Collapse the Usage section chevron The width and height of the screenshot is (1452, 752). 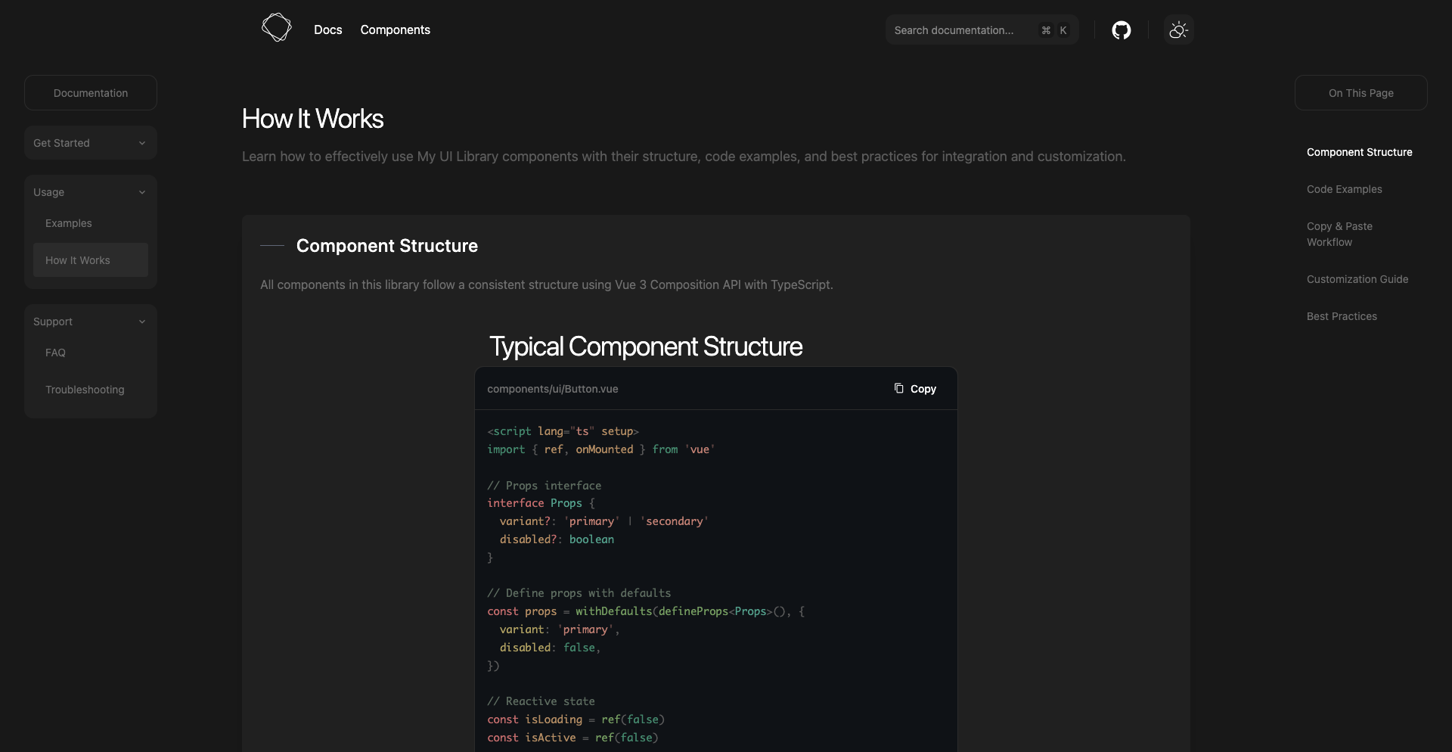click(142, 192)
